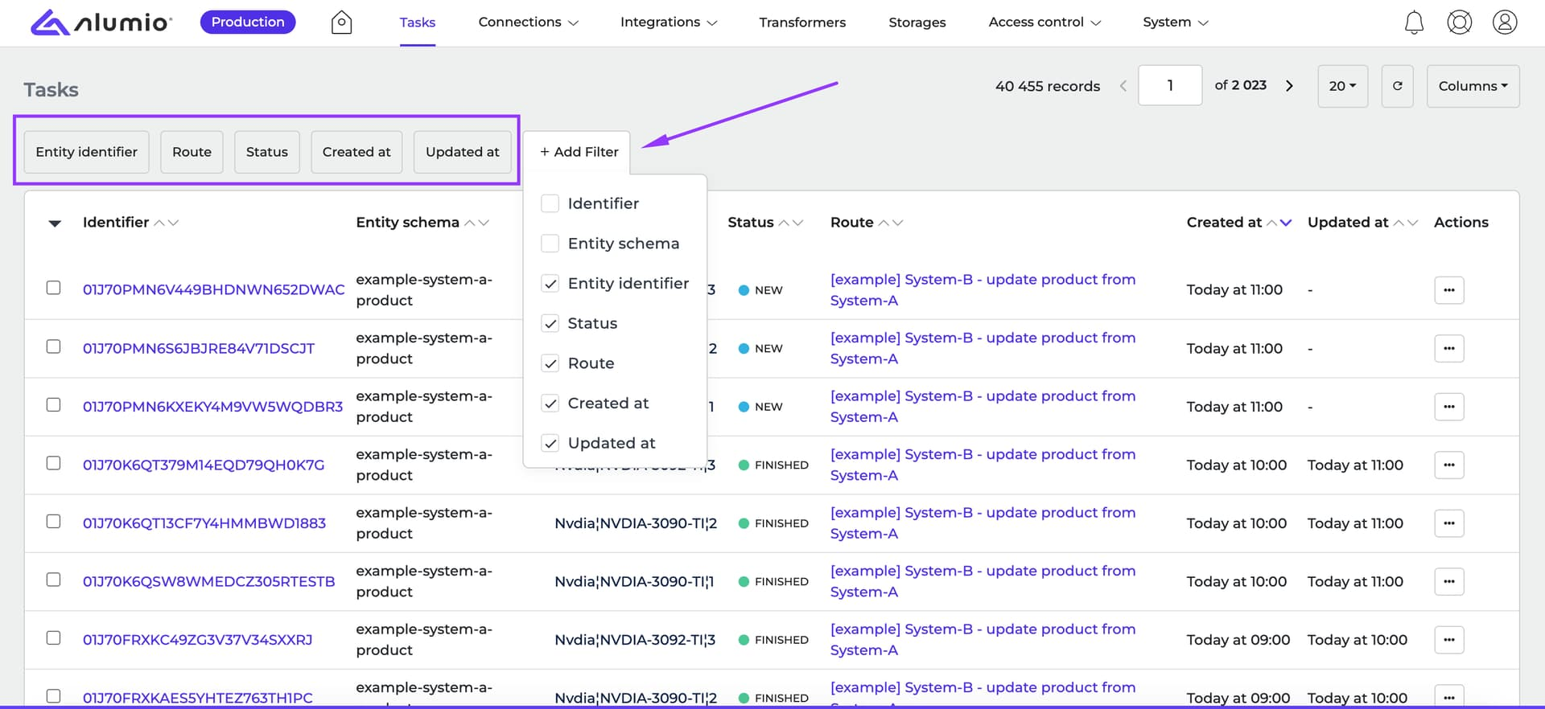Viewport: 1545px width, 709px height.
Task: Check the Entity schema filter option
Action: coord(550,244)
